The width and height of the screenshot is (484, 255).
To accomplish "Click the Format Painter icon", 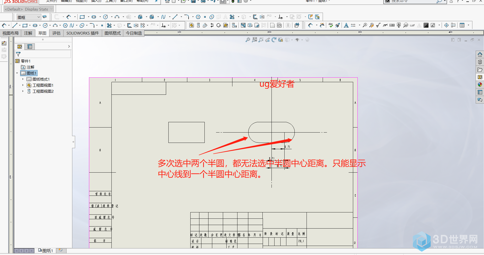I will (x=338, y=25).
